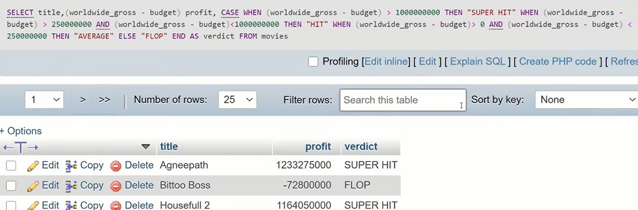Click SUPER HIT verdict in Housefull 2 row
The height and width of the screenshot is (210, 638).
pyautogui.click(x=371, y=205)
